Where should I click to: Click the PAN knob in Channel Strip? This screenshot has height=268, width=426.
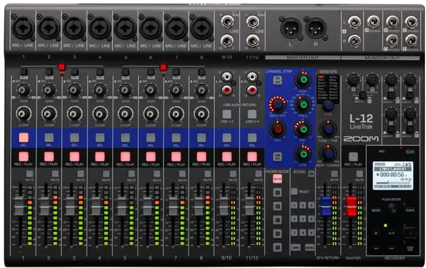tap(278, 129)
